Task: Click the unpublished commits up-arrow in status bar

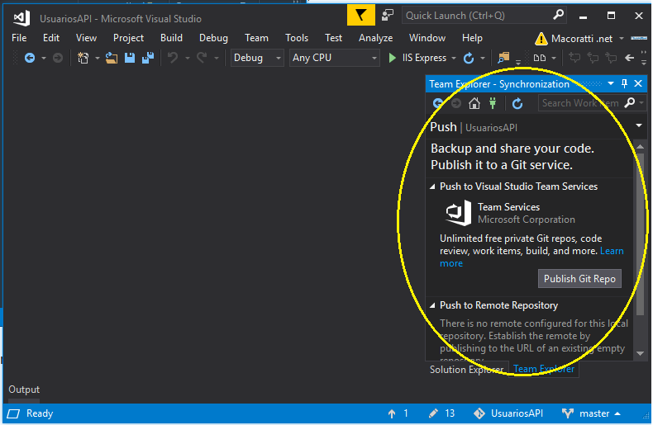Action: [x=392, y=413]
